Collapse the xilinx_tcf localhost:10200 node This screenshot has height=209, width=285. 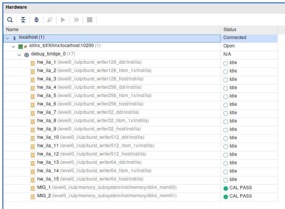[x=13, y=47]
